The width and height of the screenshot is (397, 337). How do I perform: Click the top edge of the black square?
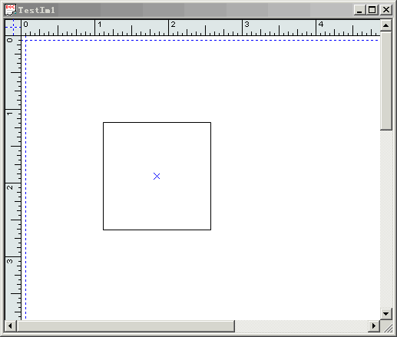tap(157, 123)
